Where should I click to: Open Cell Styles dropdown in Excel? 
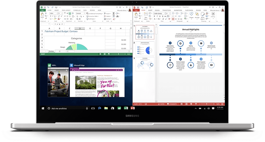point(91,19)
